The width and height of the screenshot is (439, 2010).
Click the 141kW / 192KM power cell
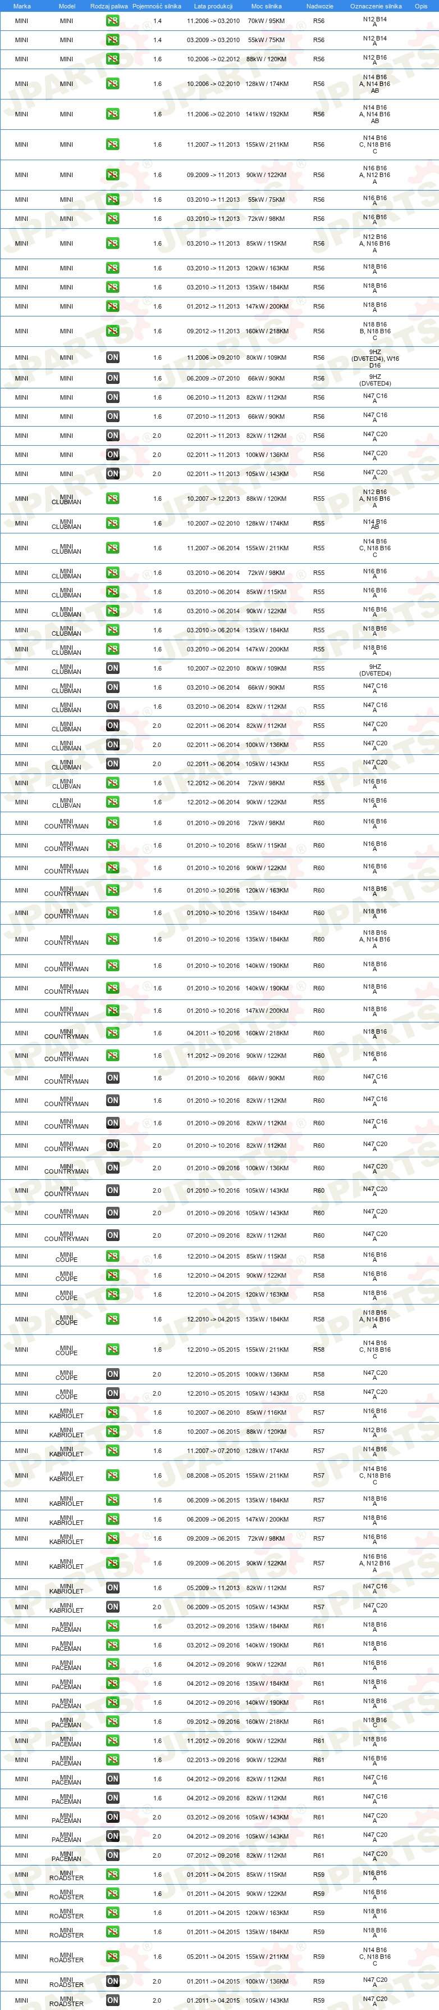[267, 114]
